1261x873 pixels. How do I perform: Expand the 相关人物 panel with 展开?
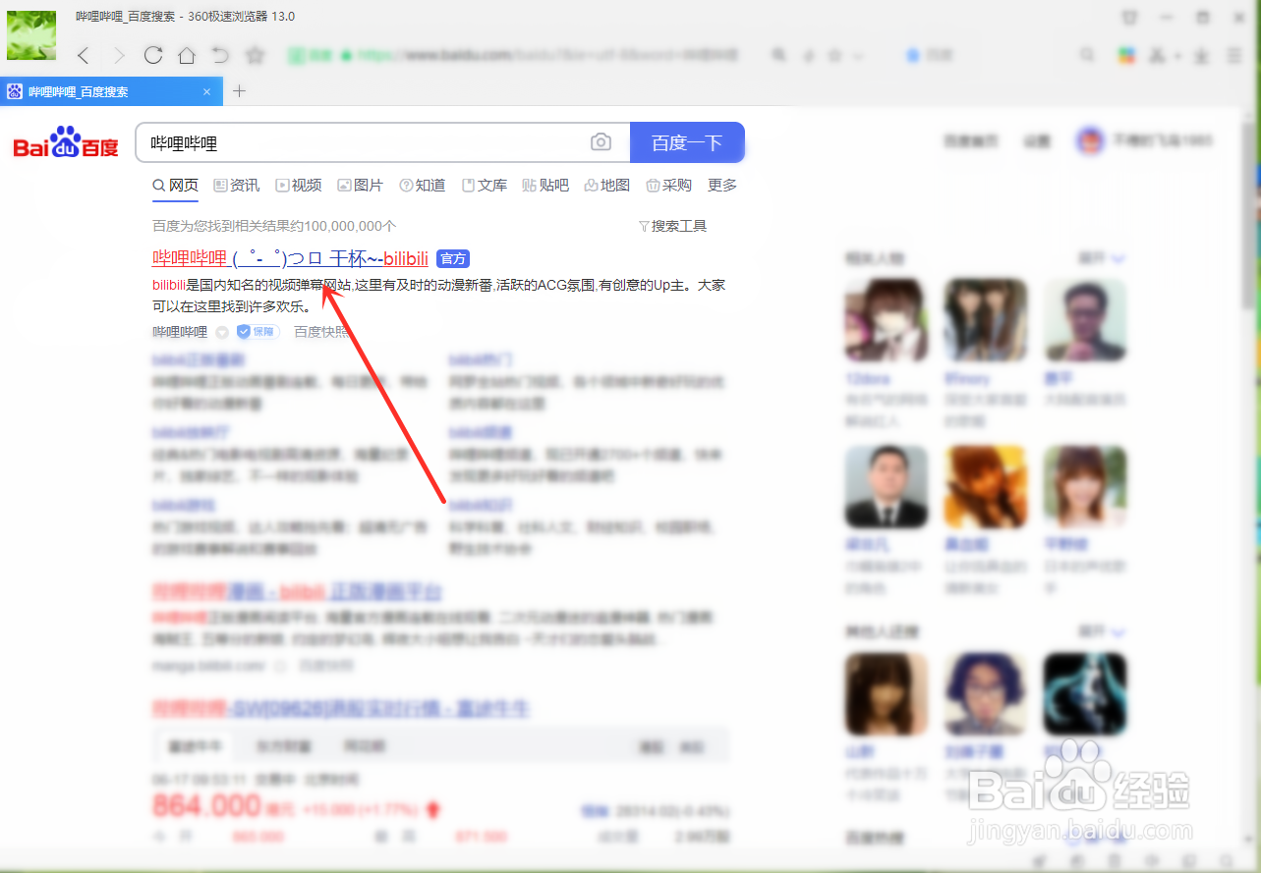point(1101,258)
